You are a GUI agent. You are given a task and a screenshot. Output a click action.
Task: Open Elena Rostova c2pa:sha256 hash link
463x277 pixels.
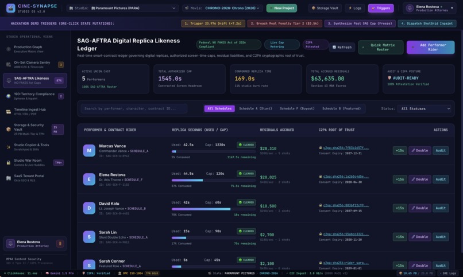pos(346,177)
